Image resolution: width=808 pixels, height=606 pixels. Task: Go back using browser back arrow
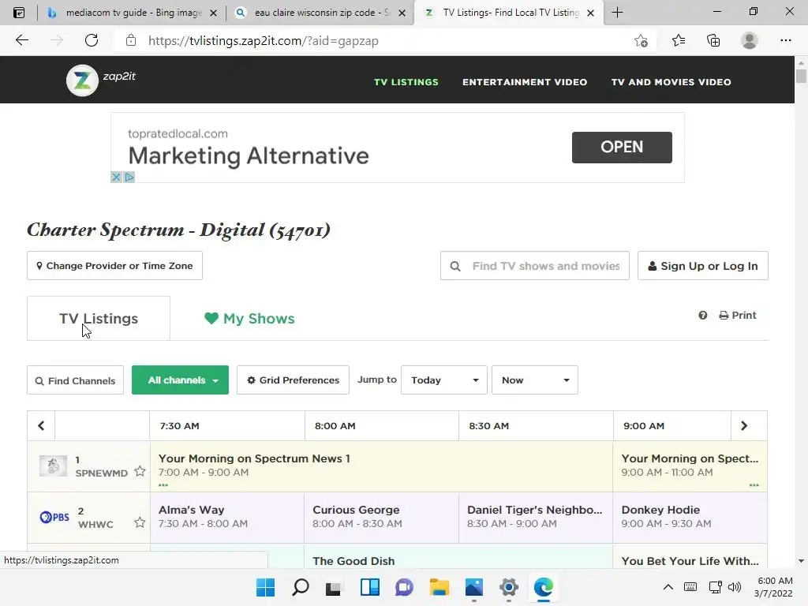coord(21,40)
